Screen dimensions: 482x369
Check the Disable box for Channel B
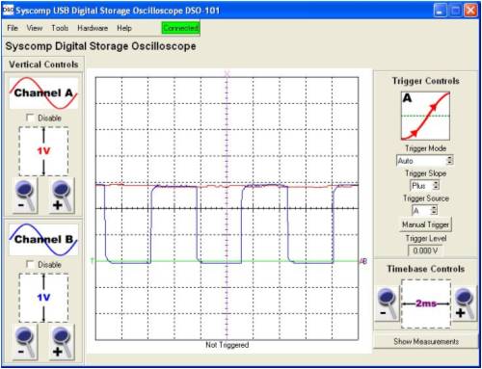30,264
